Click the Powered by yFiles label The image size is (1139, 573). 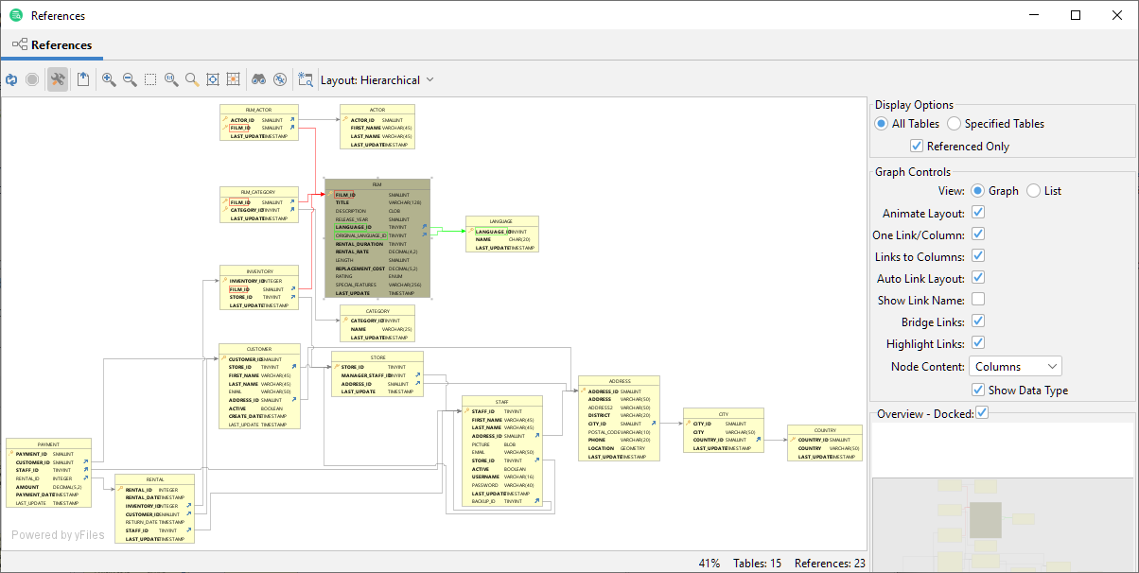coord(57,534)
